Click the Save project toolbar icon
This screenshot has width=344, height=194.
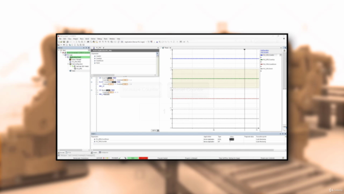tap(64, 42)
